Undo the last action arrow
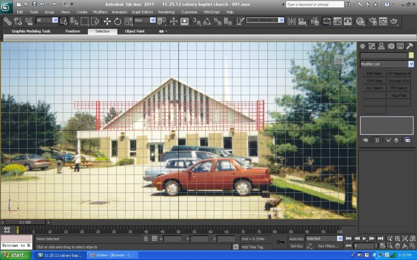Screen dimensions: 417x260 (x=42, y=4)
